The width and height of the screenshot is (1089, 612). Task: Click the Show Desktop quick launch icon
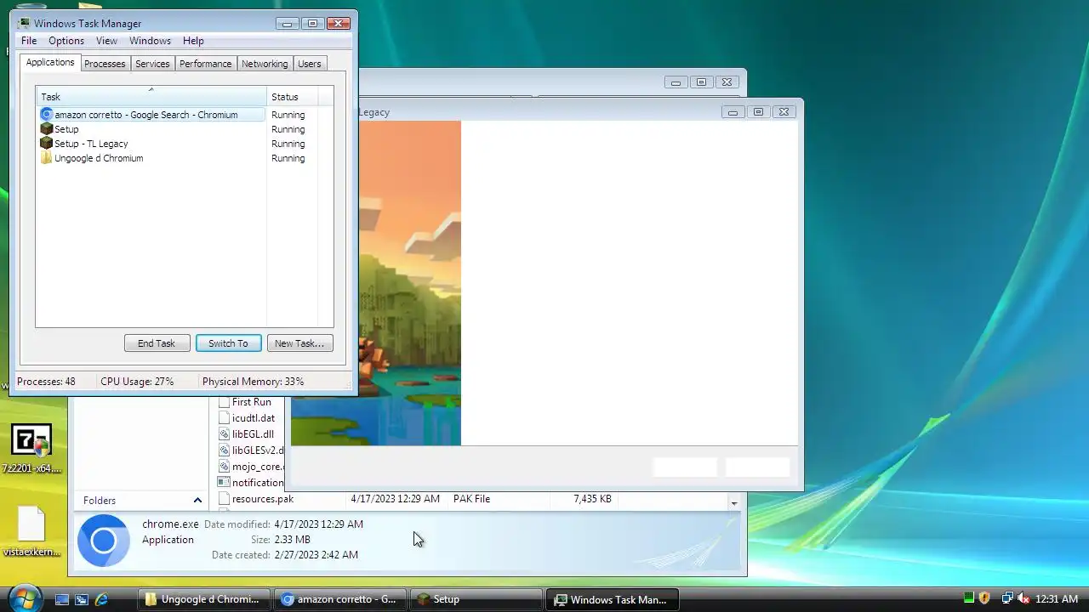[x=62, y=599]
